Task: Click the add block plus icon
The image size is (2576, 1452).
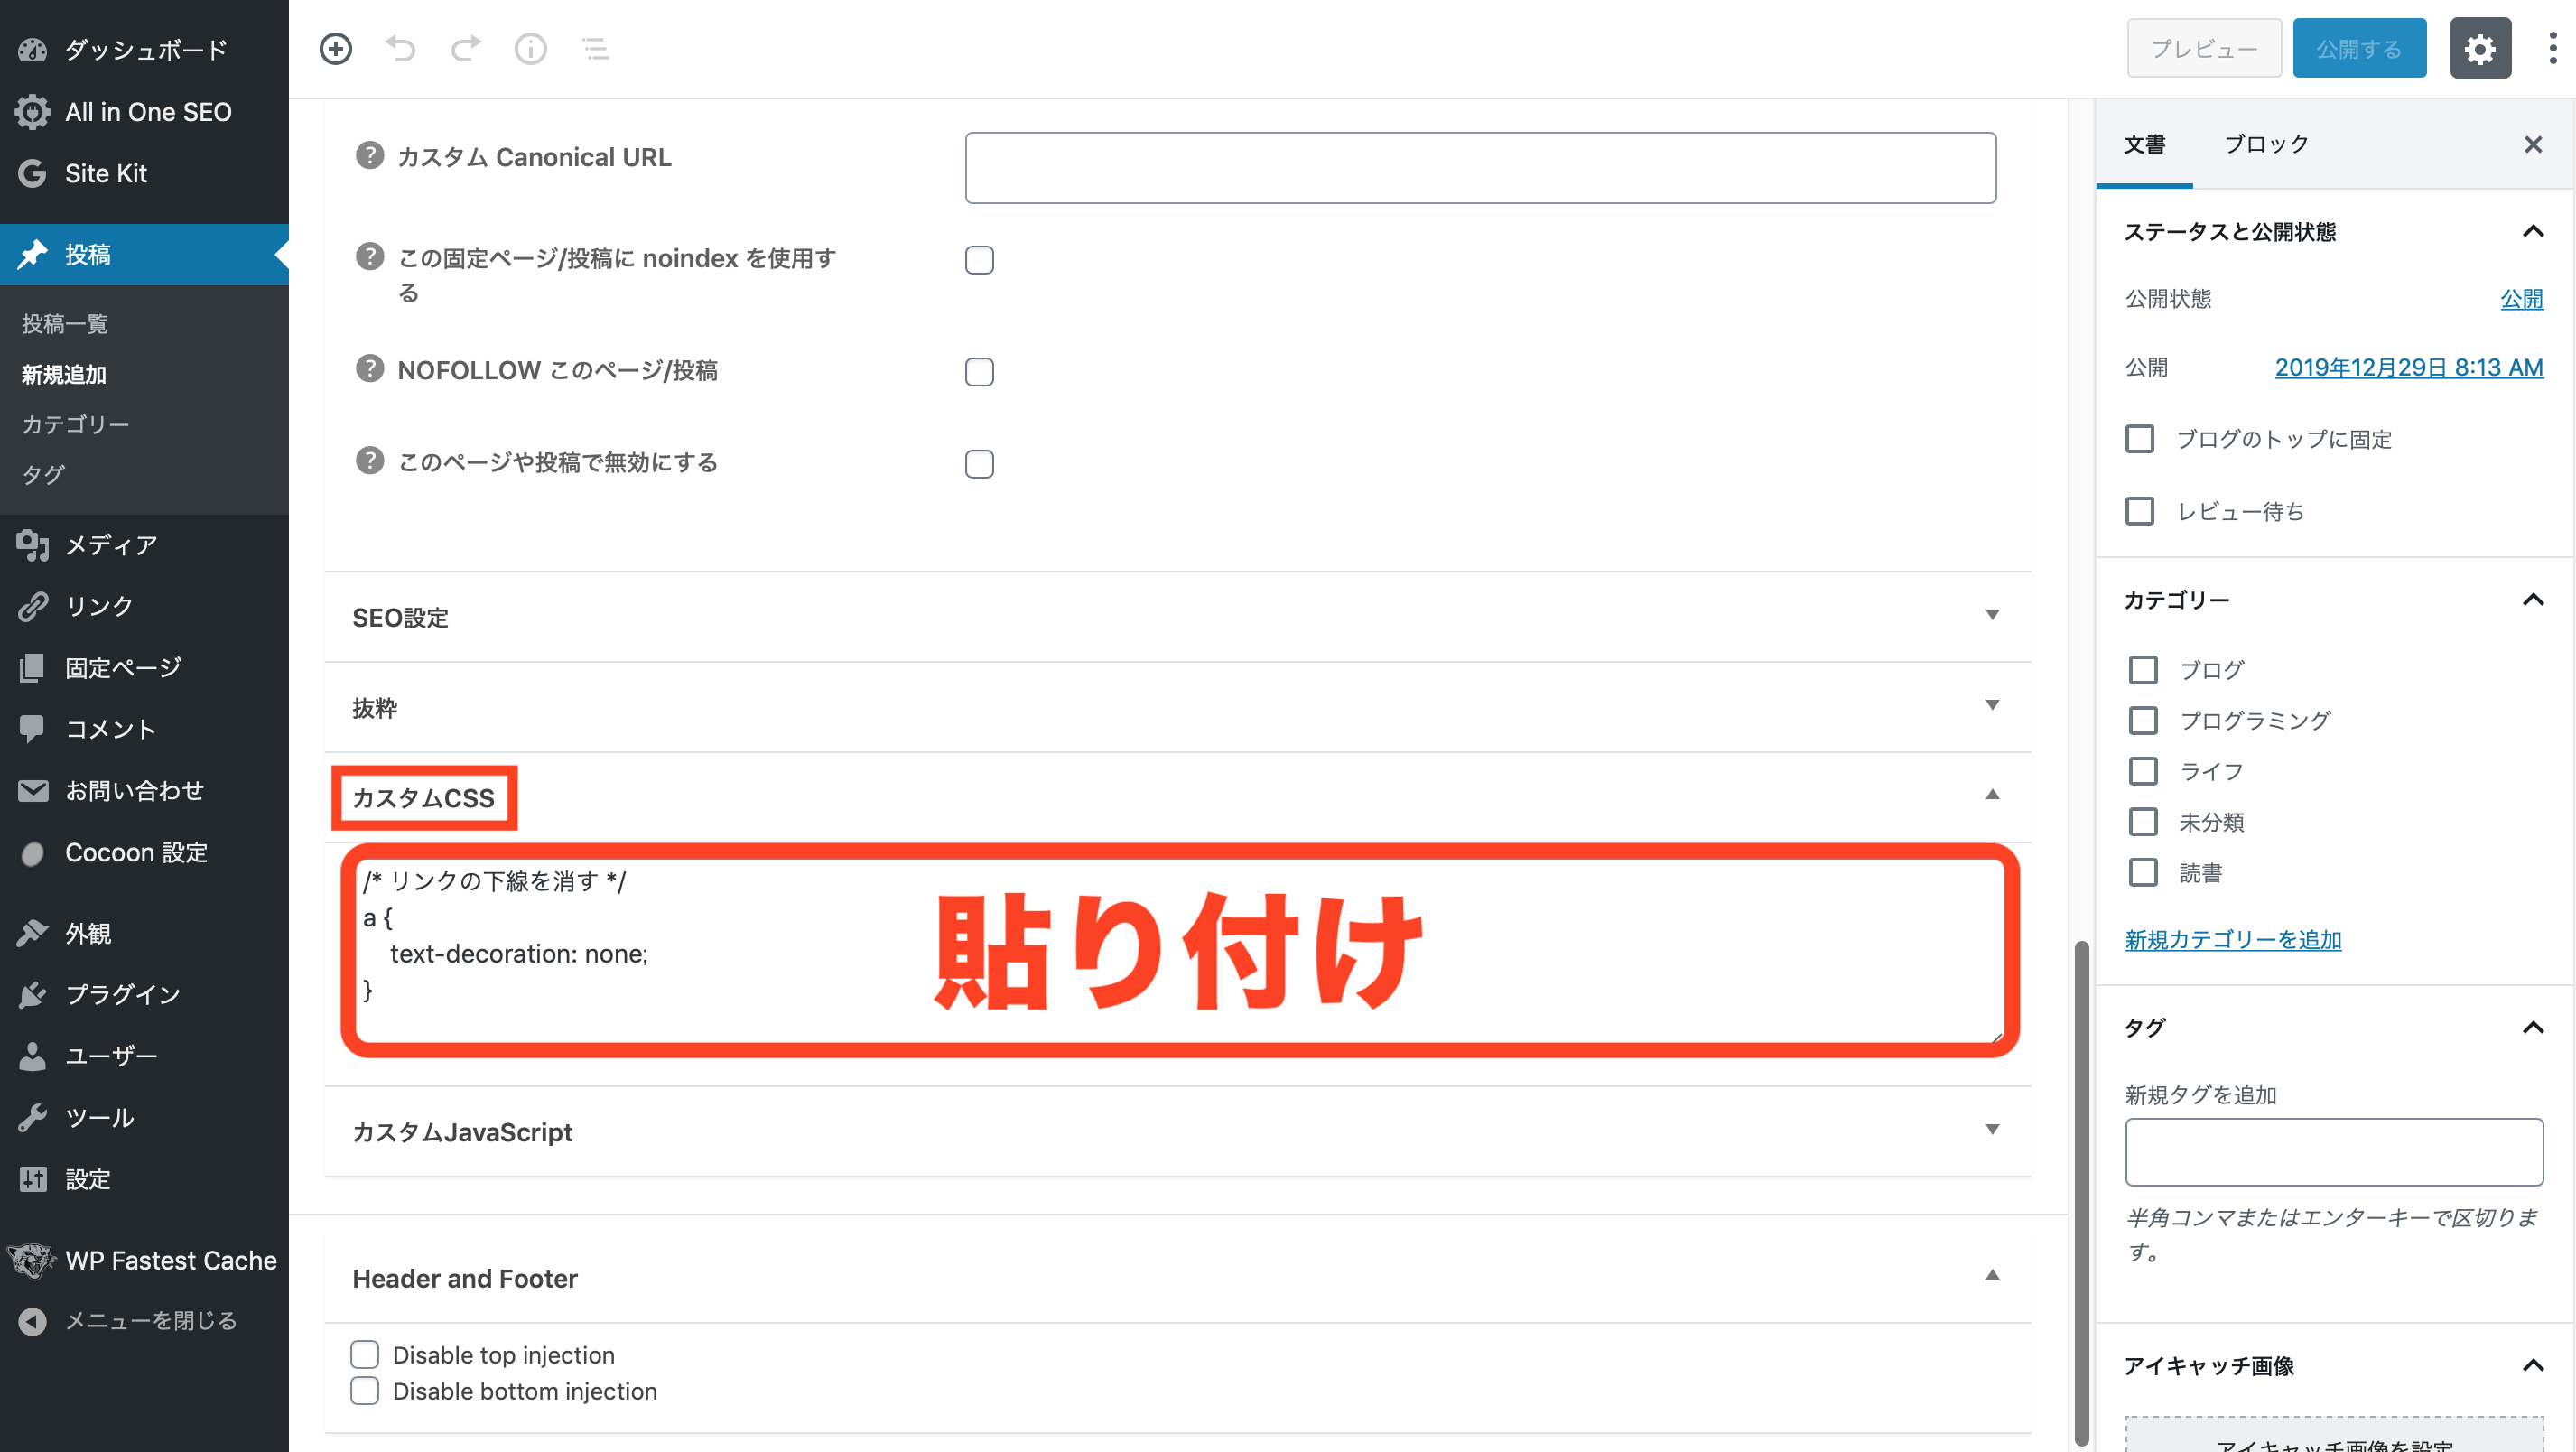Action: click(x=336, y=48)
